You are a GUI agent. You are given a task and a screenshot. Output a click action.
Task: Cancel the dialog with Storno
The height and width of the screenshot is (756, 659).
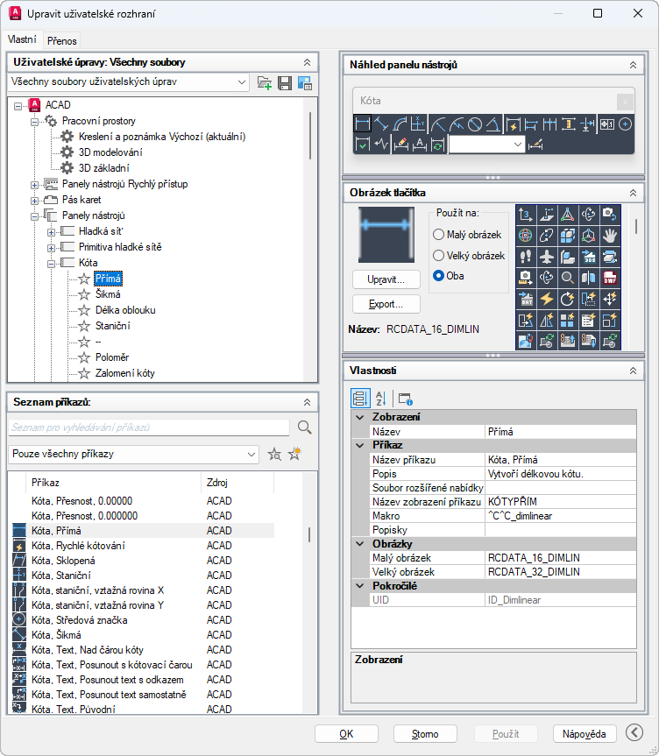(425, 734)
